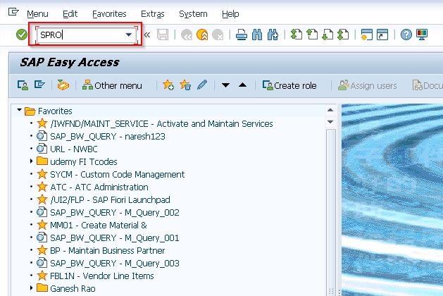The width and height of the screenshot is (443, 296).
Task: Select SAP_BW_QUERY - M_Query_001
Action: [115, 238]
